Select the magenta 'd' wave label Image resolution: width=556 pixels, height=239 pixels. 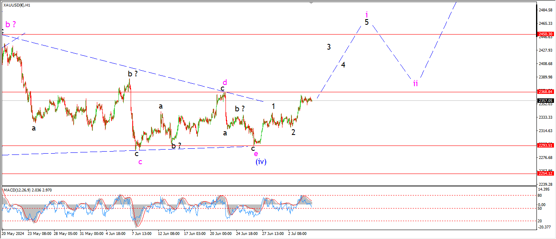(224, 82)
